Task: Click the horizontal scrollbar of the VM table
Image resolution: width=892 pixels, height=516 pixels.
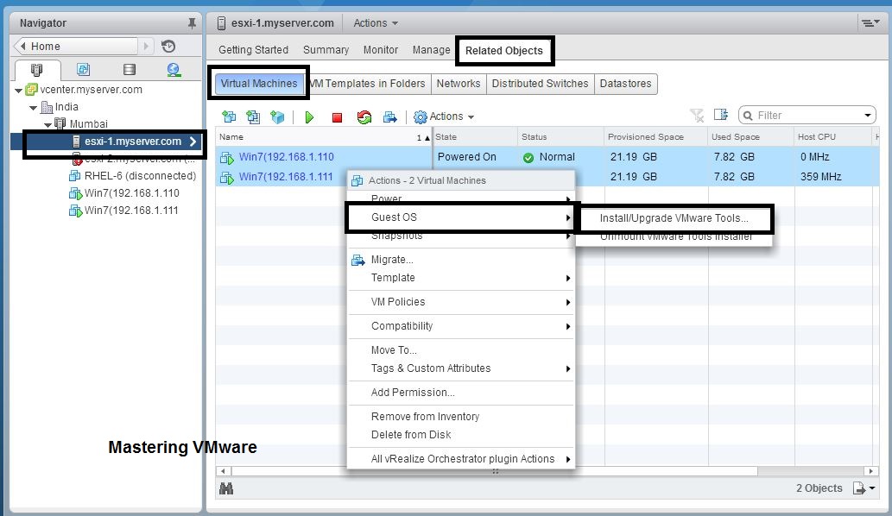Action: pos(494,471)
